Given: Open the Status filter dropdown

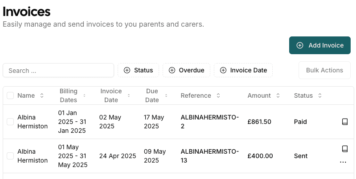Looking at the screenshot, I should (138, 70).
